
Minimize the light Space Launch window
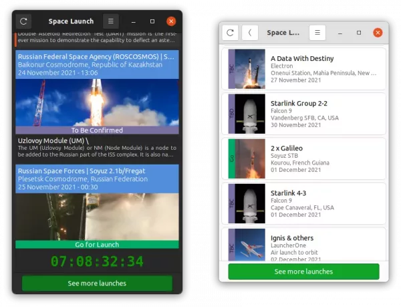click(340, 33)
